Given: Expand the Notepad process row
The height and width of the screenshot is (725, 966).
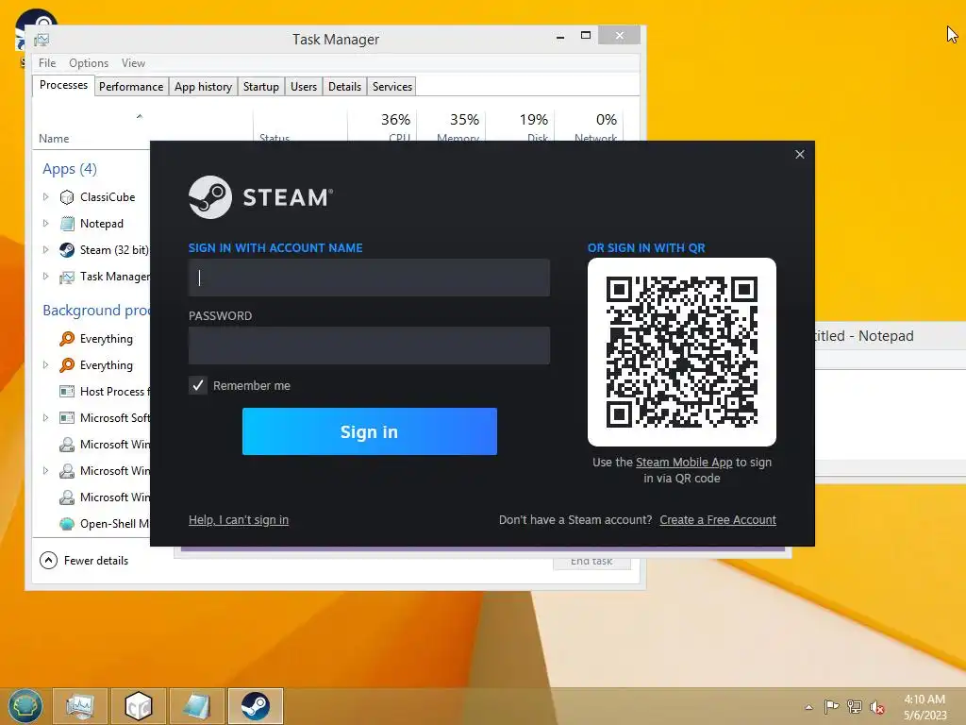Looking at the screenshot, I should pos(45,224).
